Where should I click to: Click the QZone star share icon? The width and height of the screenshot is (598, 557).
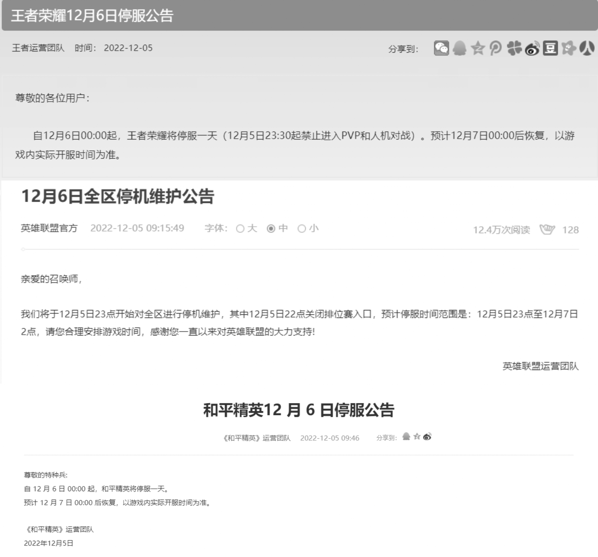click(x=478, y=49)
